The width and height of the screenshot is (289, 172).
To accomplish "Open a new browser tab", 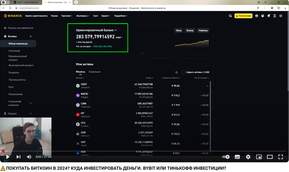I will point(76,2).
